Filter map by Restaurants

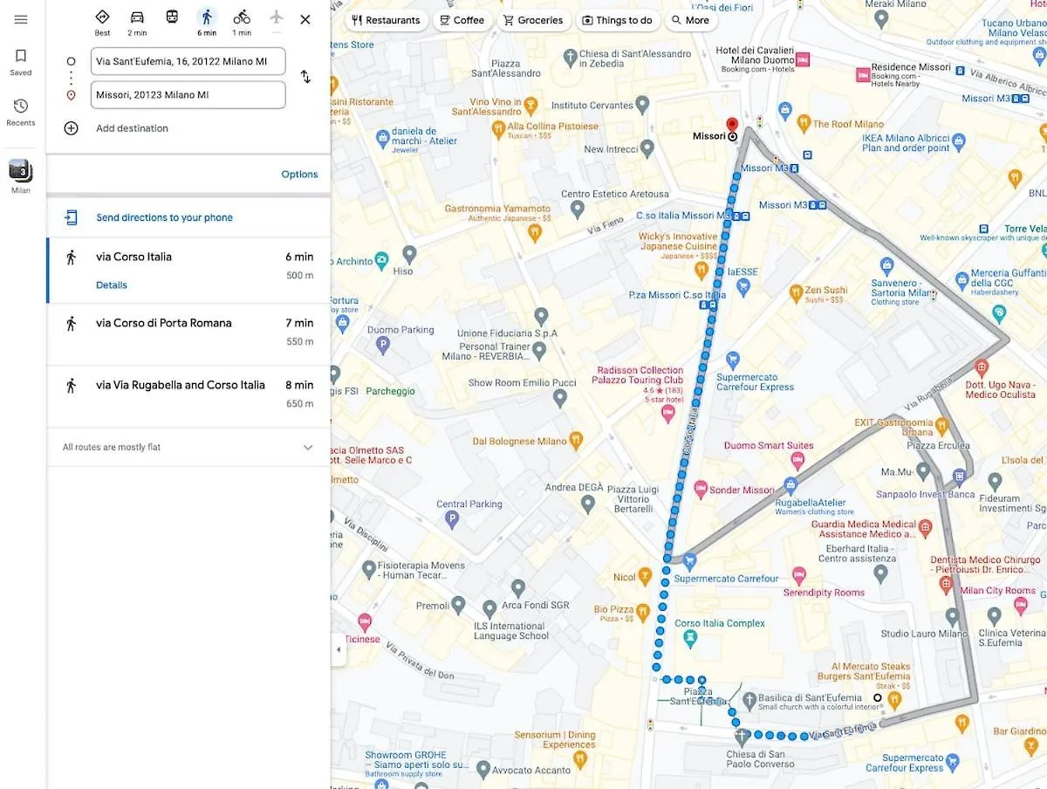pos(385,20)
